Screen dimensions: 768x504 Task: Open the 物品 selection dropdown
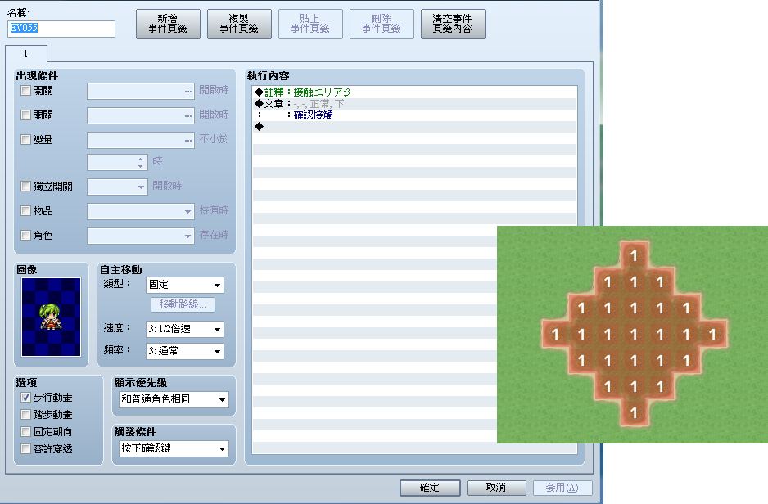(x=141, y=211)
